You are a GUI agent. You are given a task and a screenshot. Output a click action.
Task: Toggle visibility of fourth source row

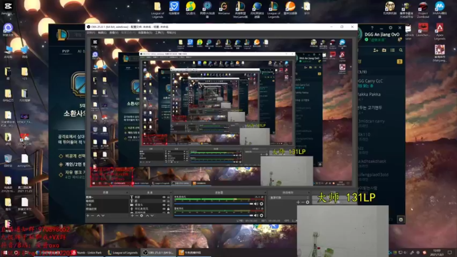point(164,209)
